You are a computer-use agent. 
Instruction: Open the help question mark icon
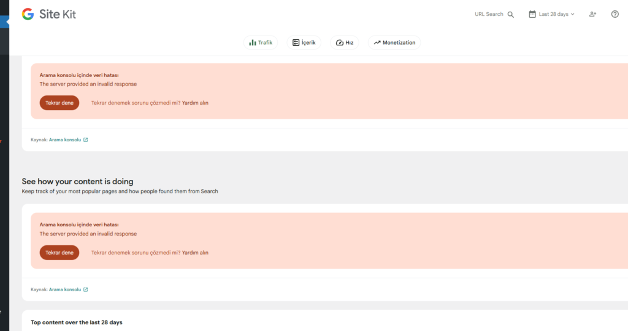pos(615,14)
